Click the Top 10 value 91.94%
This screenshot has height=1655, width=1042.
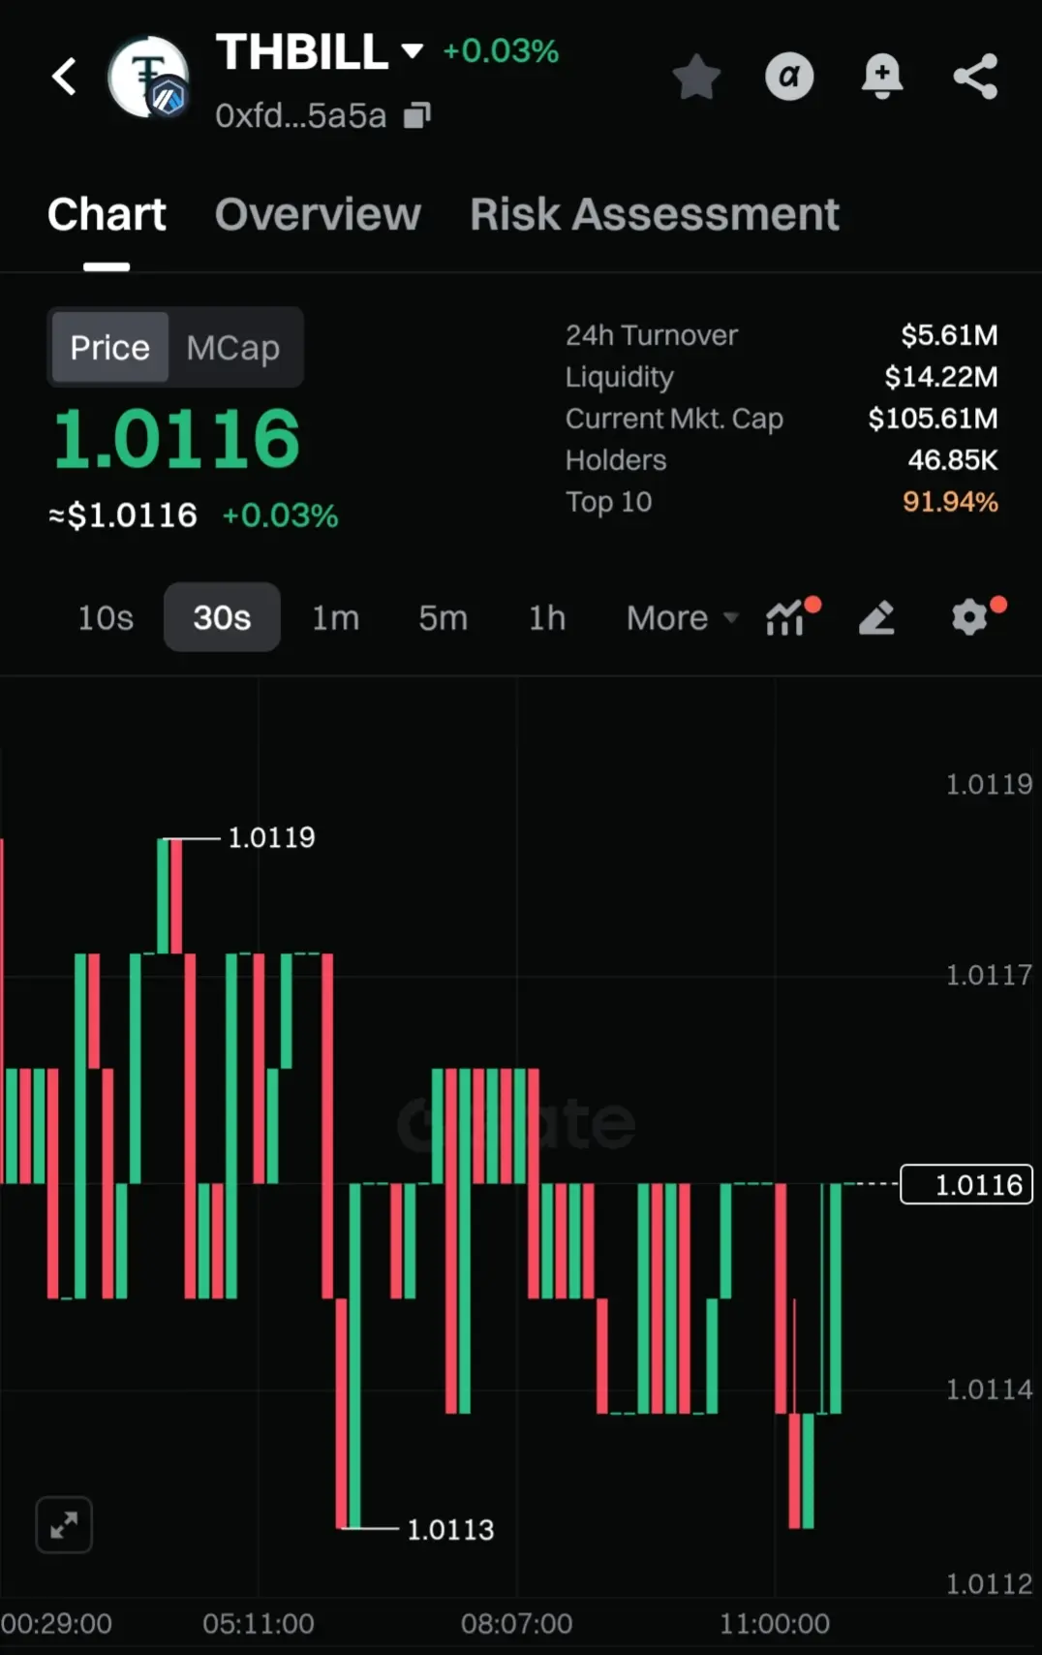click(950, 502)
